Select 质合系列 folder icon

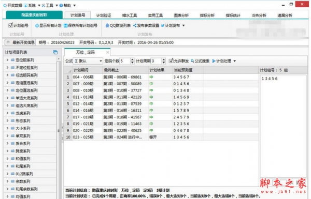tap(12, 143)
